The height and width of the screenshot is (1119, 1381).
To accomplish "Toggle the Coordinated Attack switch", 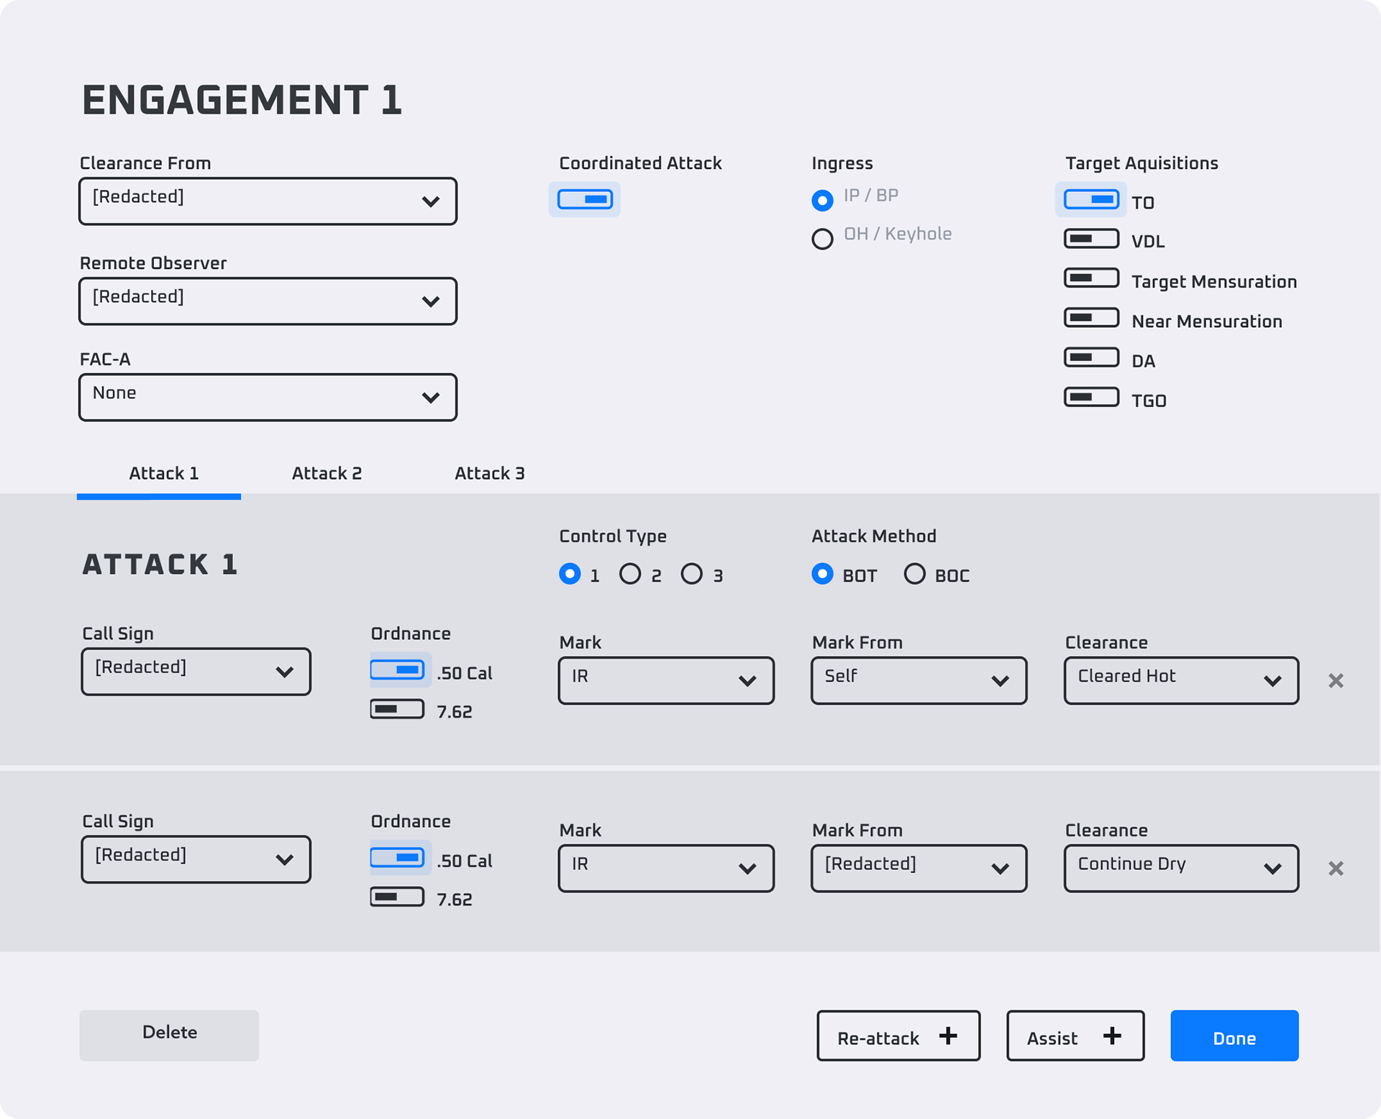I will pos(585,199).
